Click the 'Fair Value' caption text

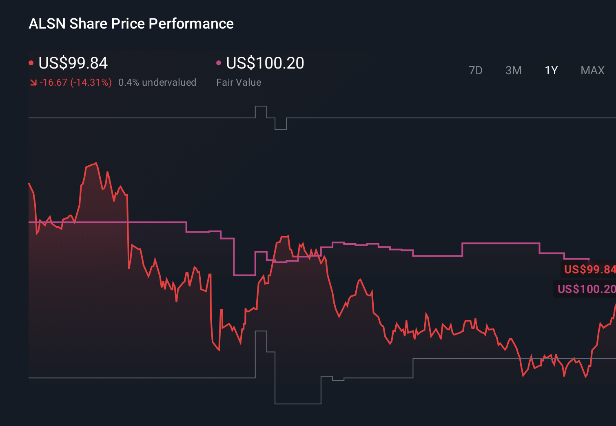pos(239,82)
